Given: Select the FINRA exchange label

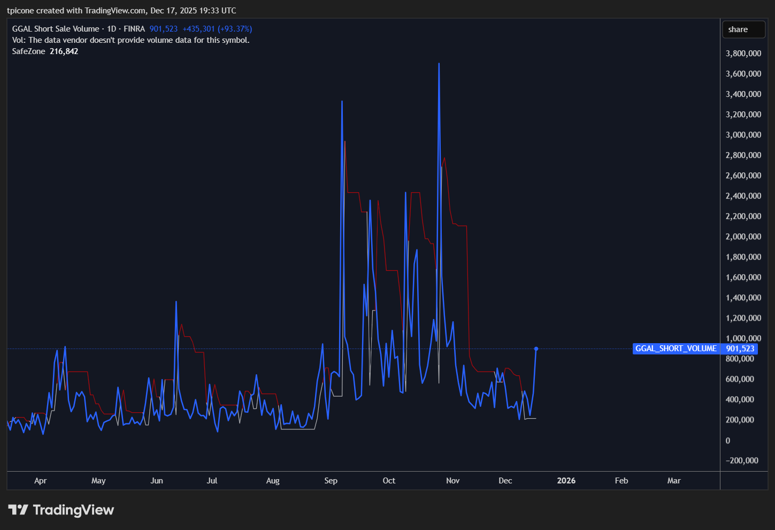Looking at the screenshot, I should (134, 28).
